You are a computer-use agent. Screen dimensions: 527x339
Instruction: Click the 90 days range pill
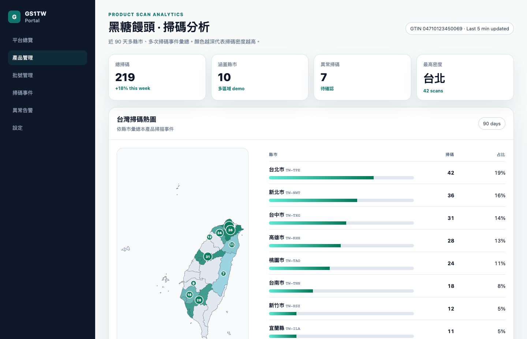492,123
